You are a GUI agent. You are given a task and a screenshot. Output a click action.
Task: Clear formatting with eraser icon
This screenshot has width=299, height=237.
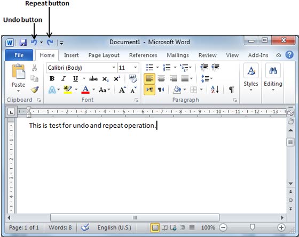133,78
